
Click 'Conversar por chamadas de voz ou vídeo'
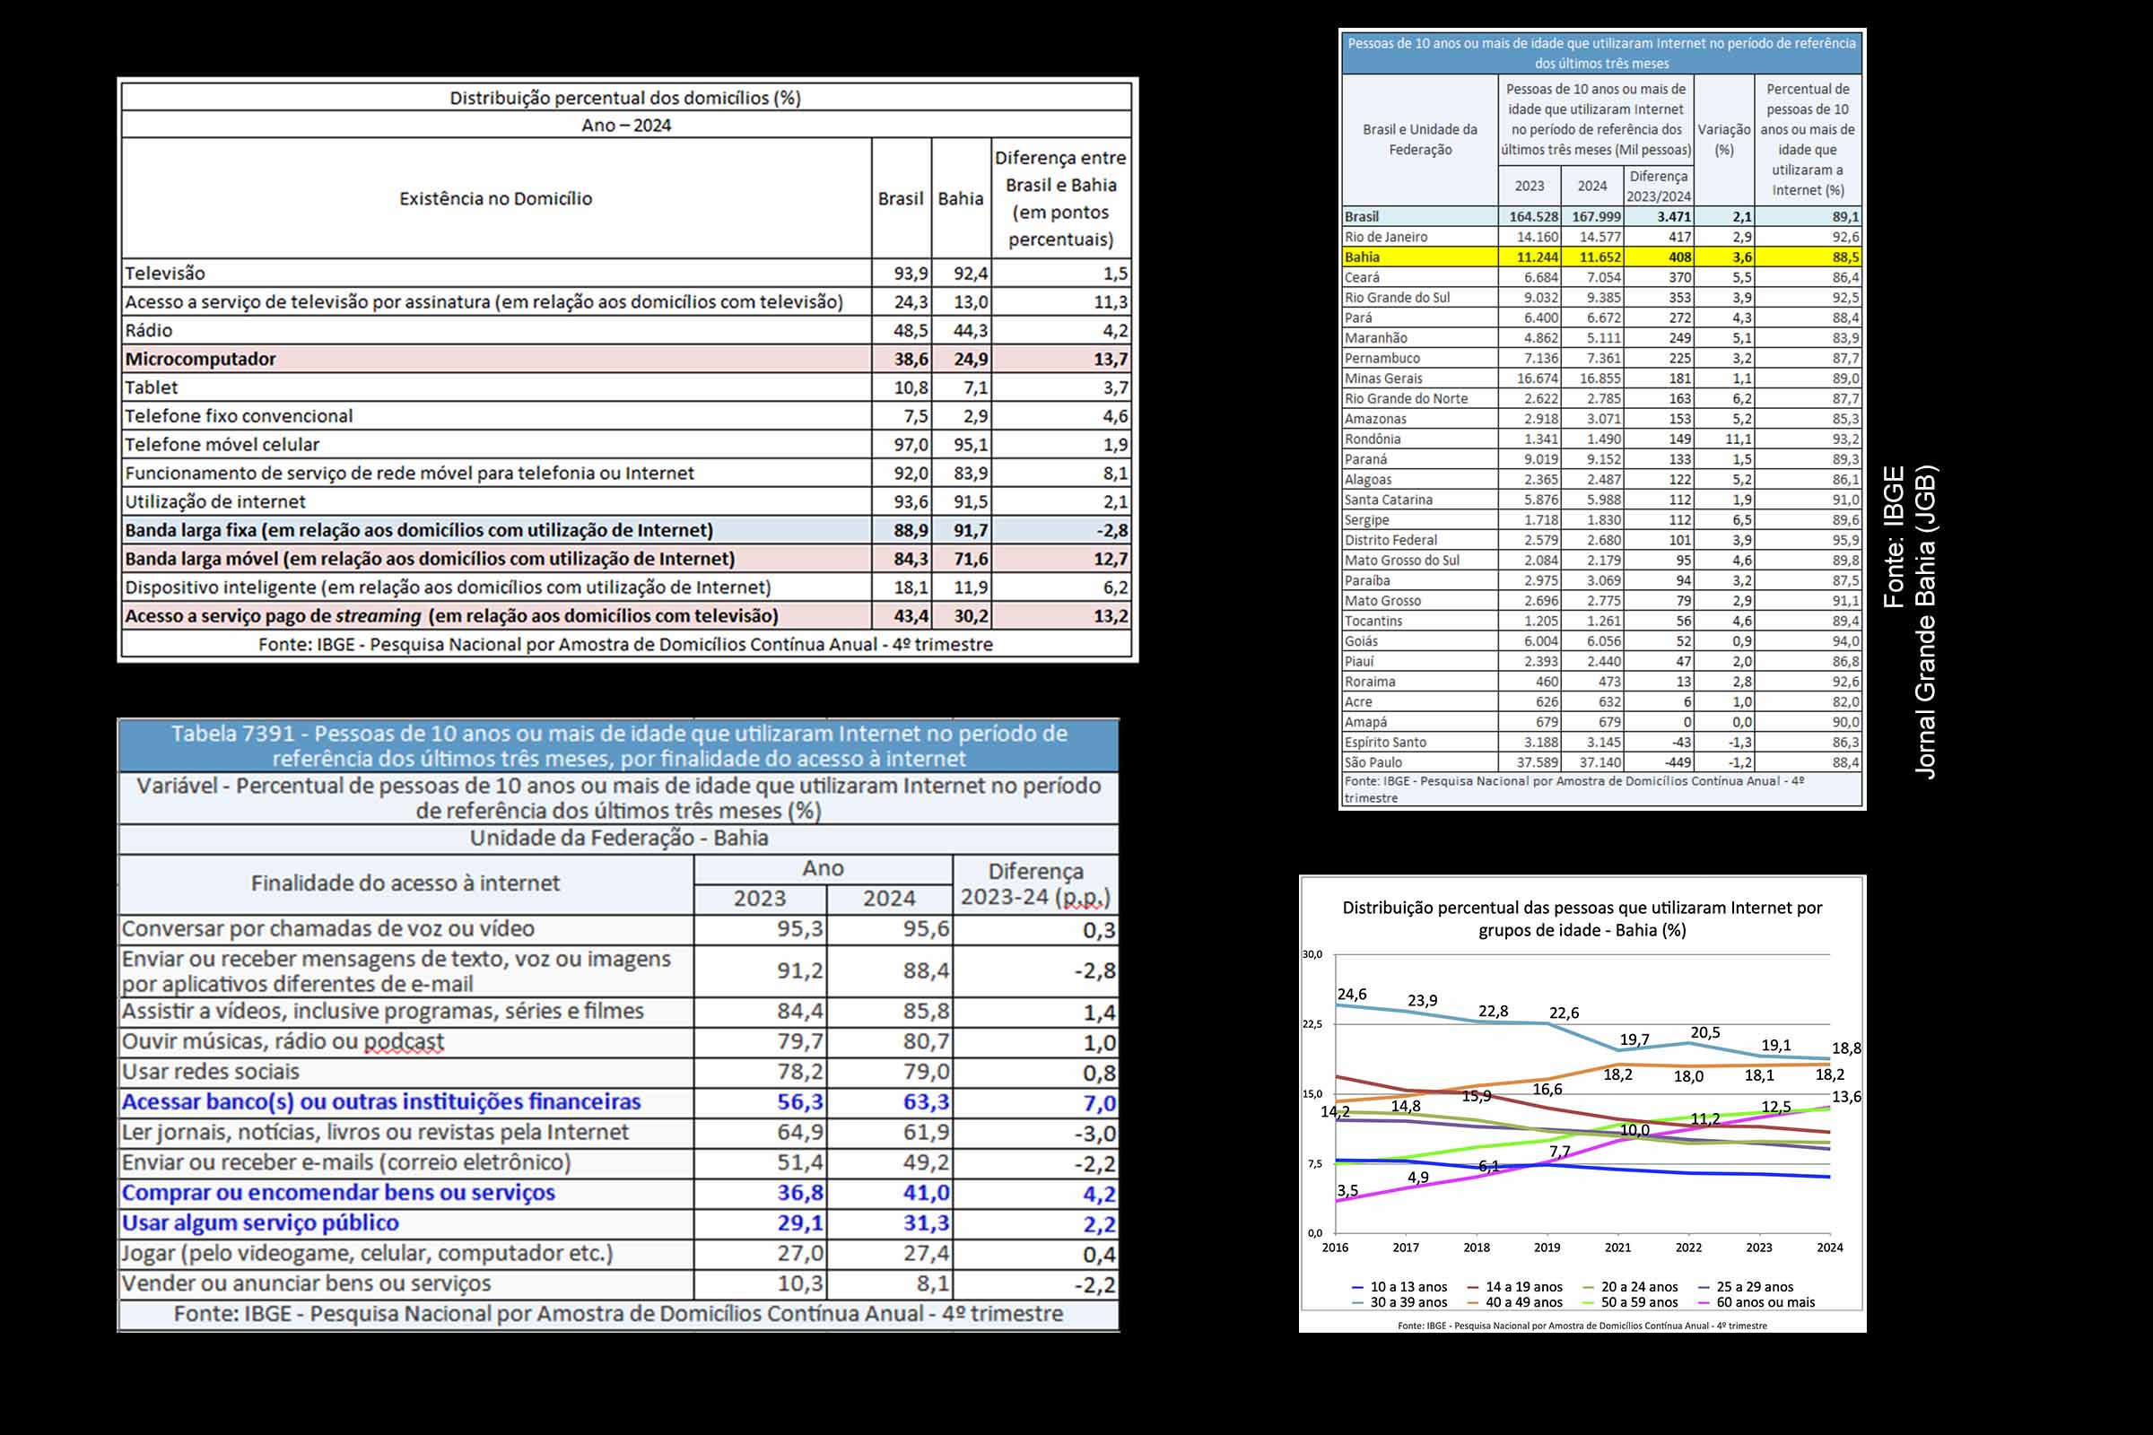coord(327,929)
